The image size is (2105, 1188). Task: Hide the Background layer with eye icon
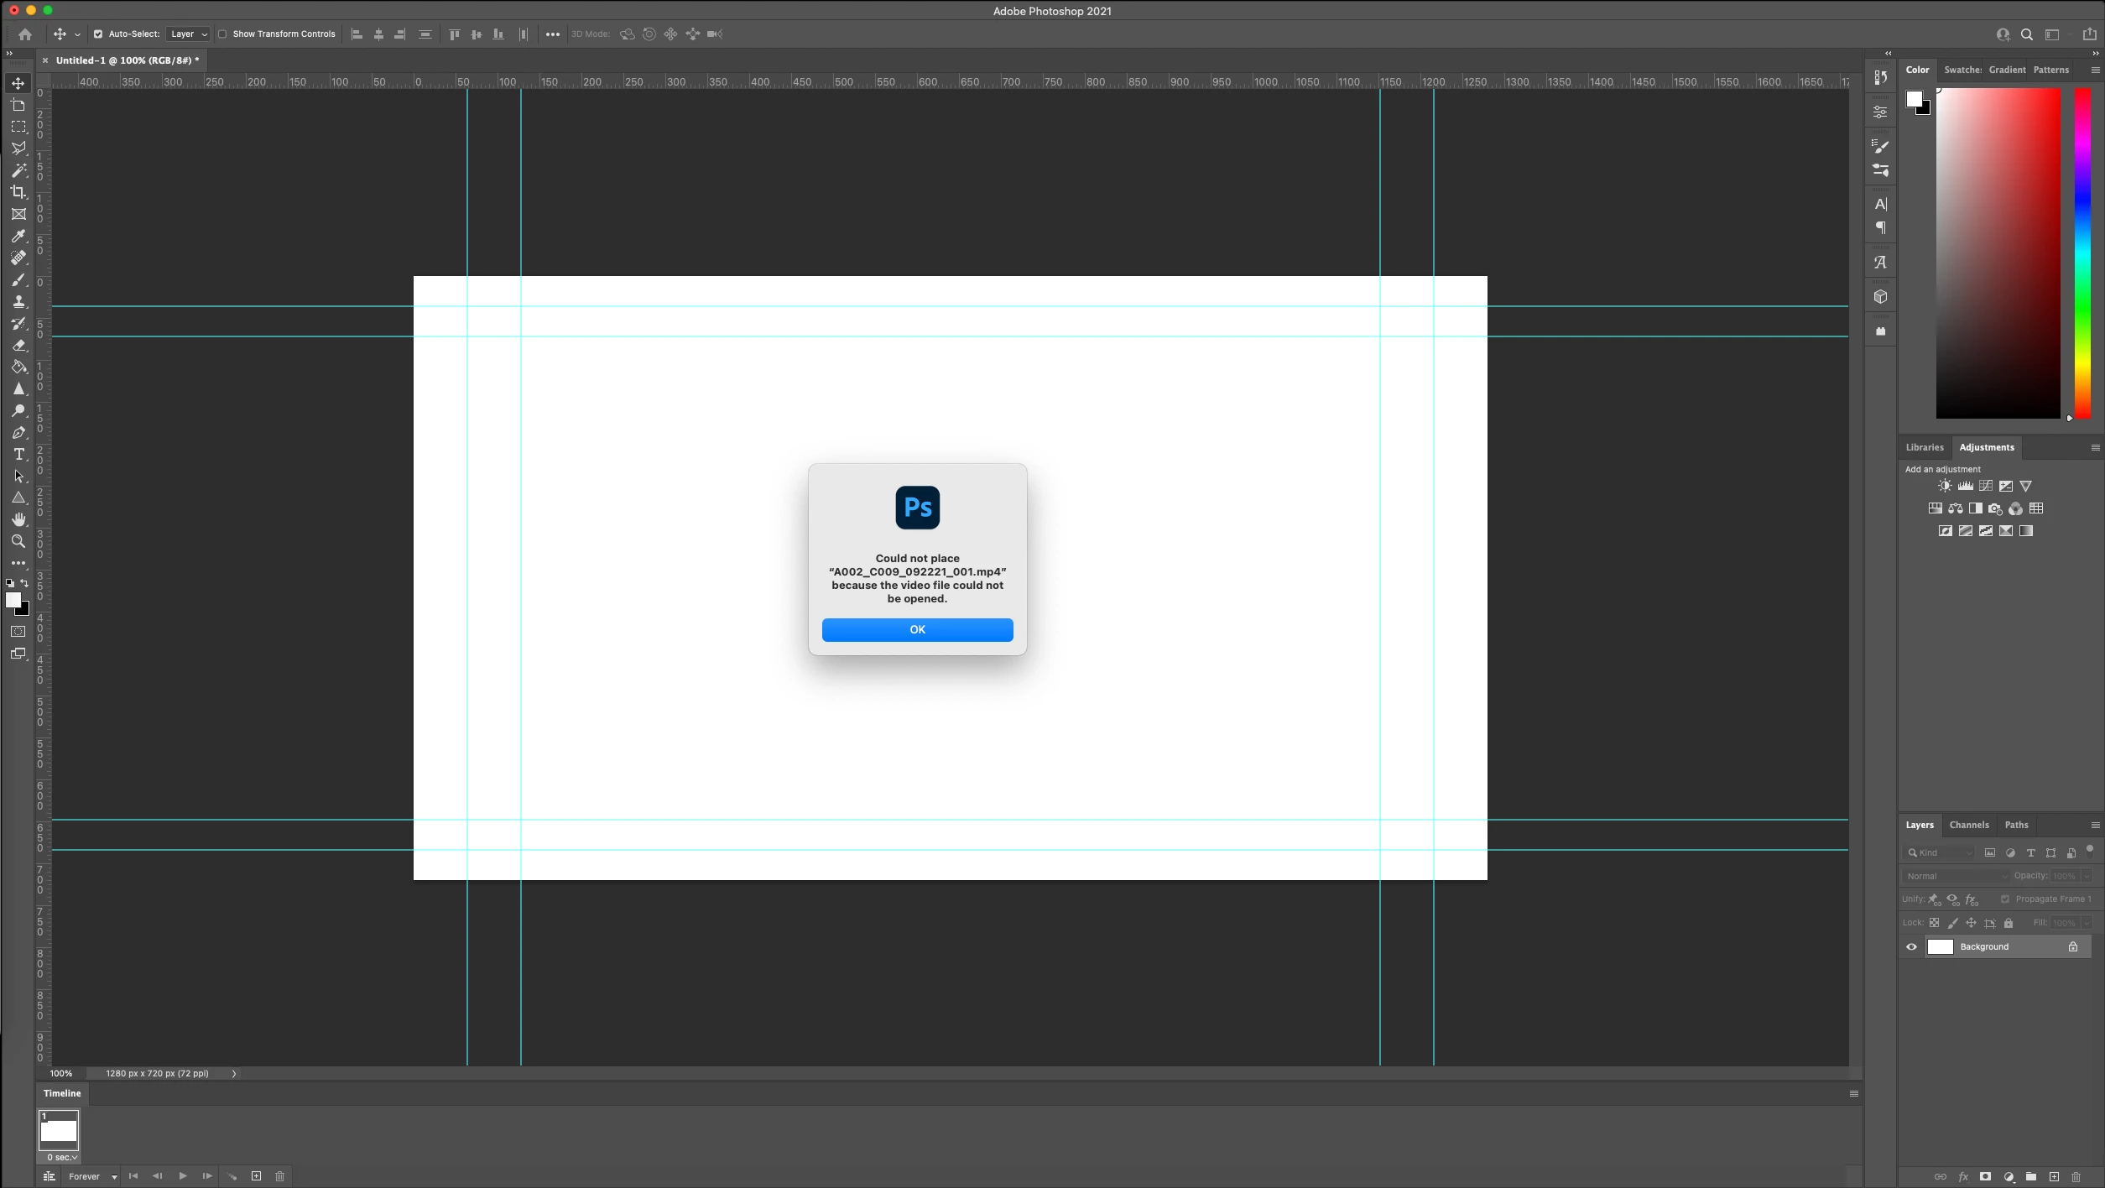point(1911,946)
